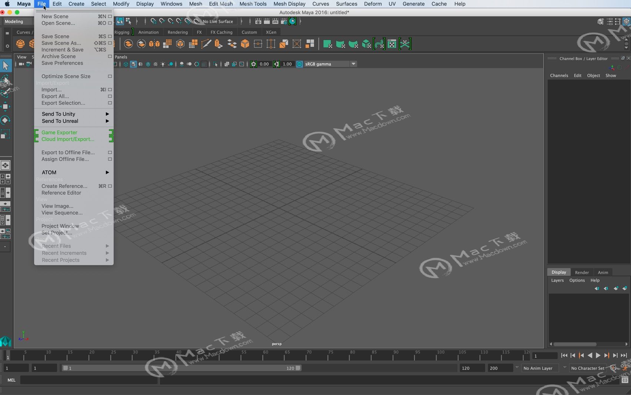Click the green Automatic mapping cube icon
The height and width of the screenshot is (395, 631).
366,44
